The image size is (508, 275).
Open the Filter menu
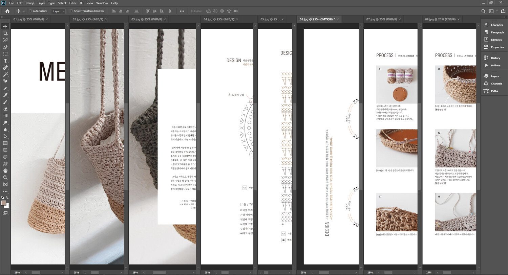pos(72,3)
